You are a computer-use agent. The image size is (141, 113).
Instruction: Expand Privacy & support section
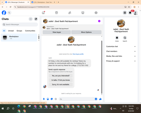121,61
